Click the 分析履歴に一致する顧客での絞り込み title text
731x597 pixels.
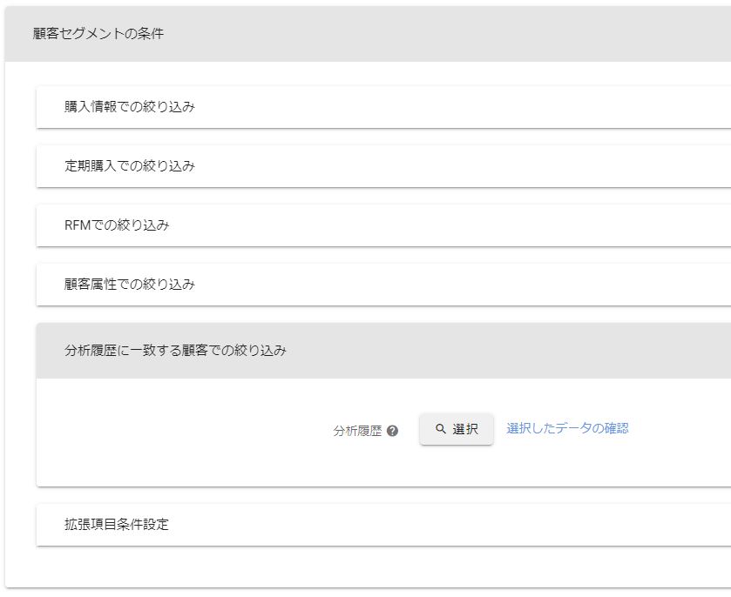coord(175,351)
